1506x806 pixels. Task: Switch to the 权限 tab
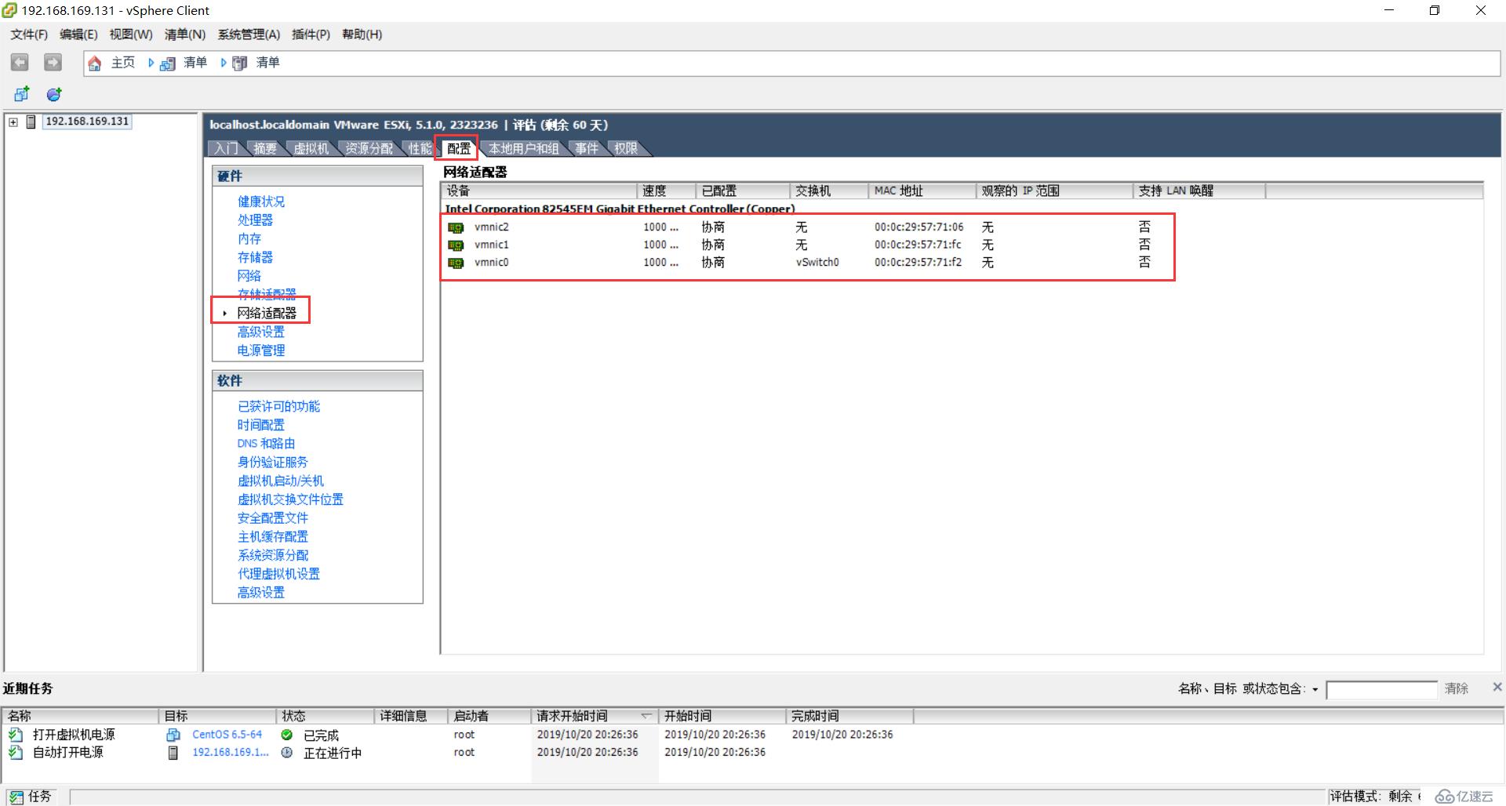[625, 148]
